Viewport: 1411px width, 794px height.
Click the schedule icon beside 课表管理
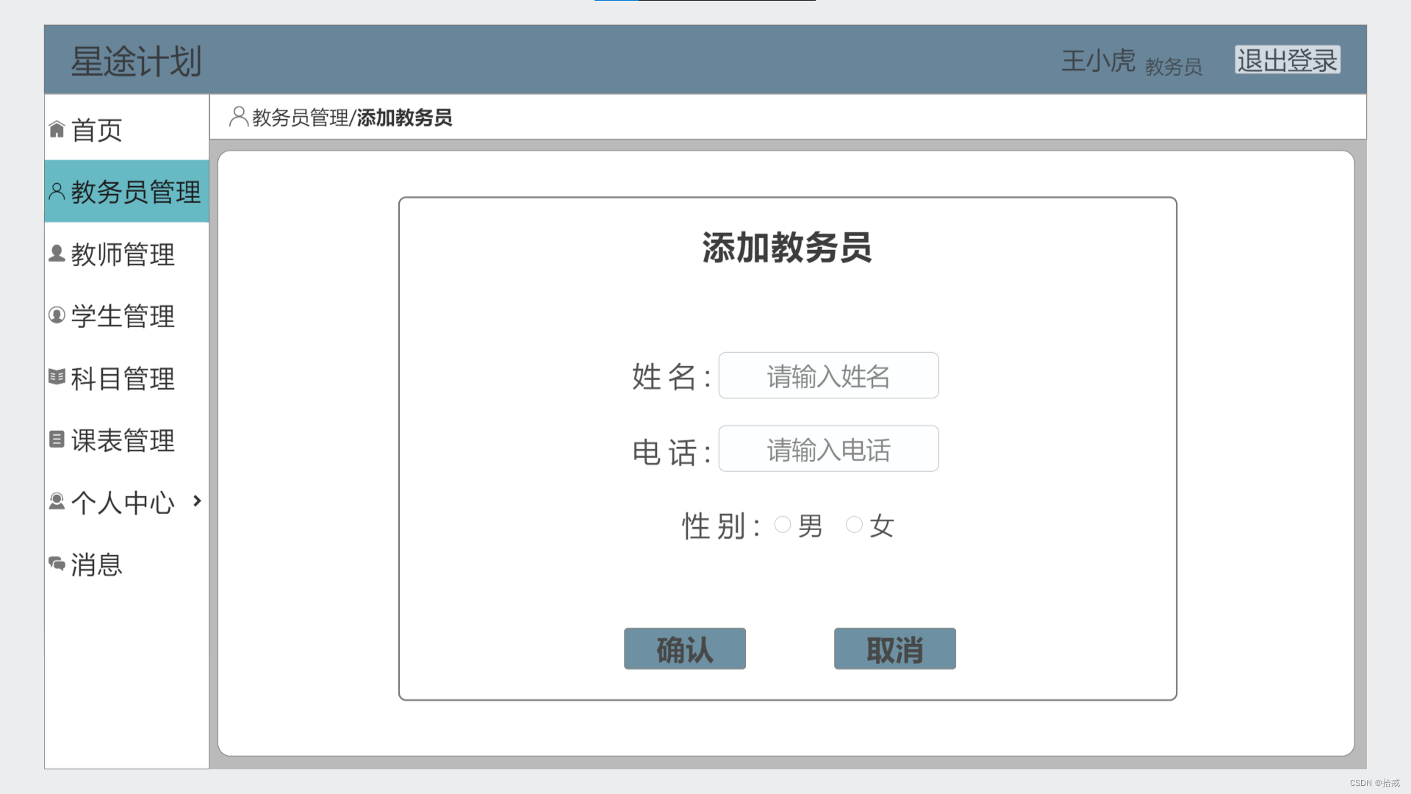point(57,439)
